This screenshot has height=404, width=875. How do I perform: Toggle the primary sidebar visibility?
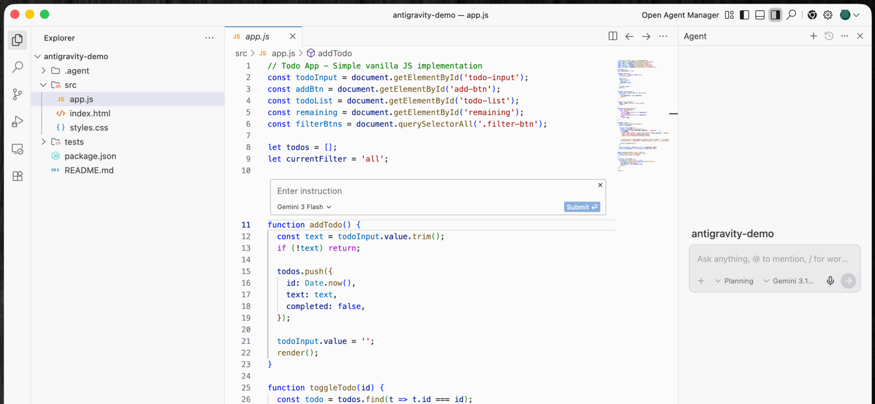[x=744, y=15]
